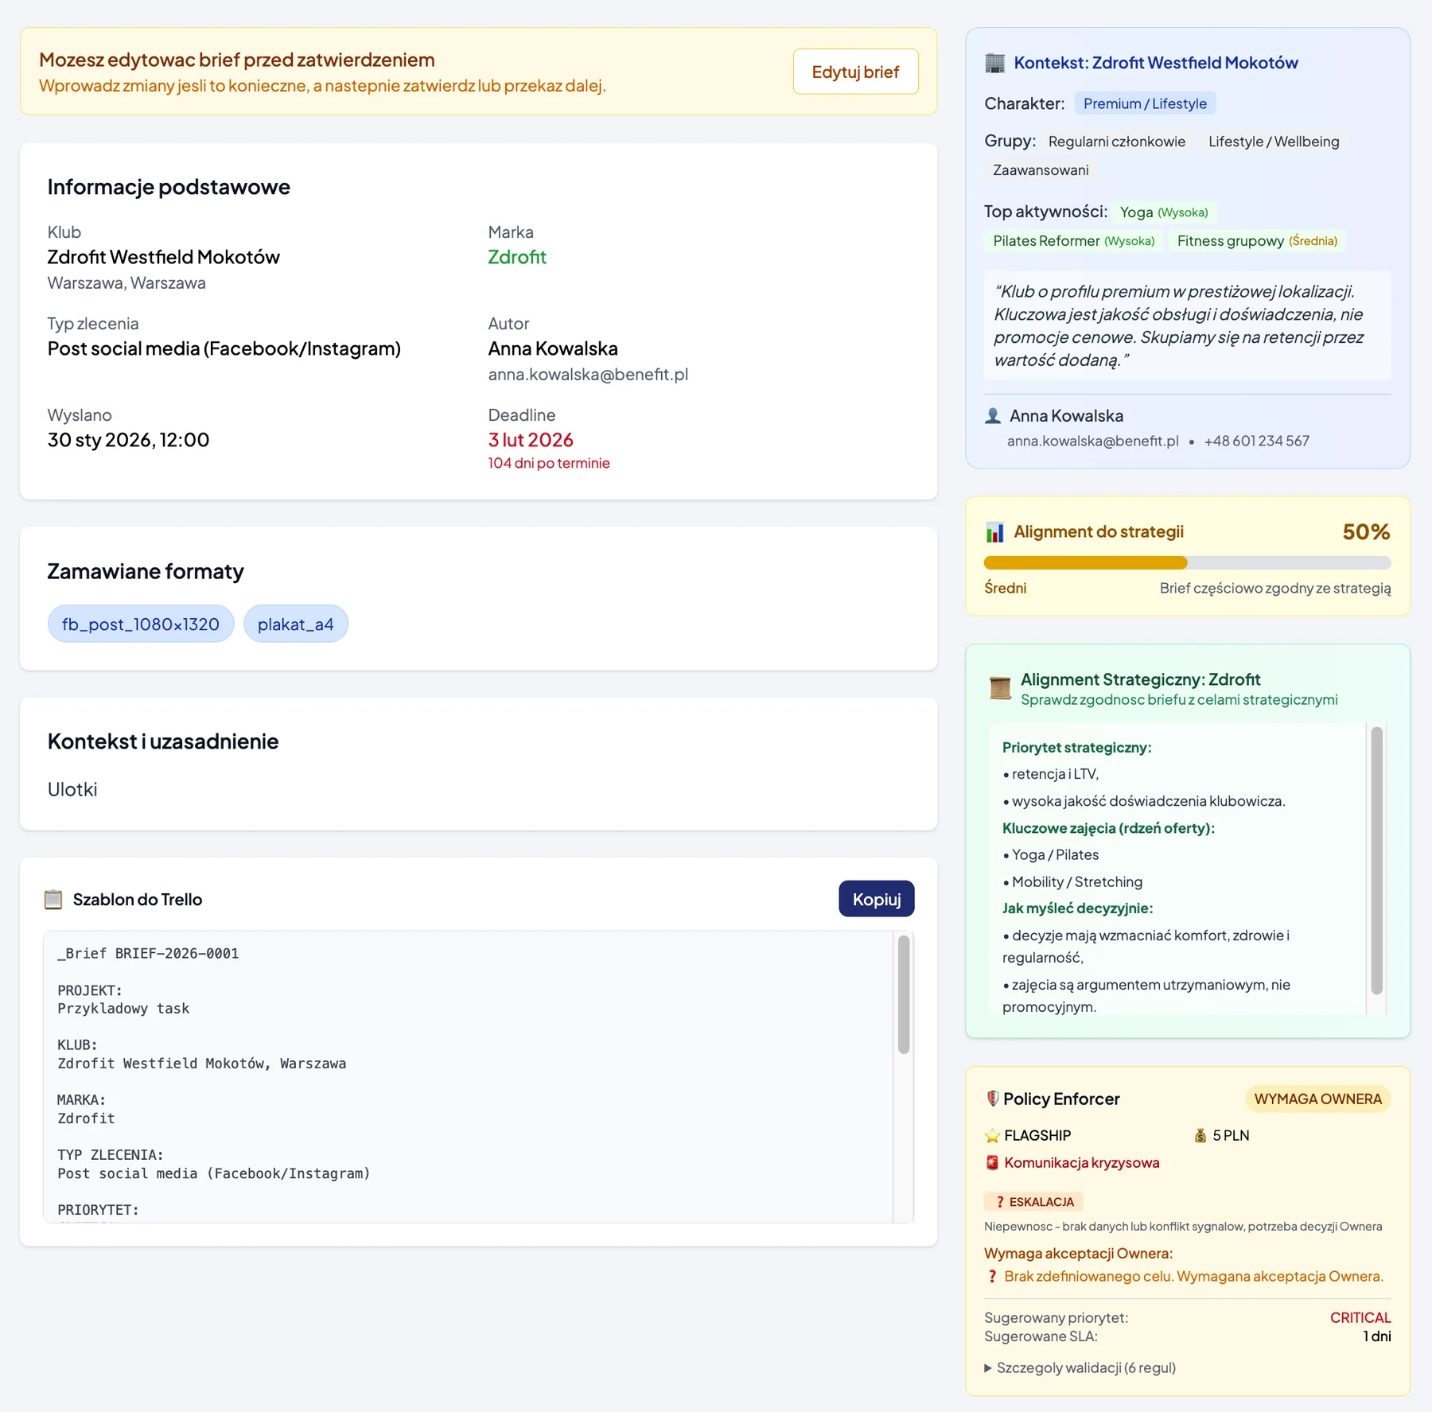Expand Szczegoly walidacji (6 regul) details
The height and width of the screenshot is (1412, 1432).
(1080, 1367)
